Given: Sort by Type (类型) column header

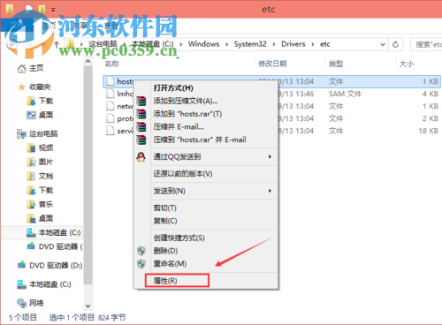Looking at the screenshot, I should click(336, 64).
